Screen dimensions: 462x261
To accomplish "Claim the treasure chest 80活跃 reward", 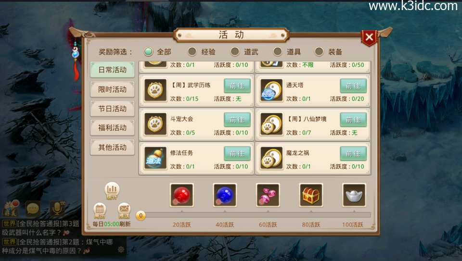I will pos(311,195).
